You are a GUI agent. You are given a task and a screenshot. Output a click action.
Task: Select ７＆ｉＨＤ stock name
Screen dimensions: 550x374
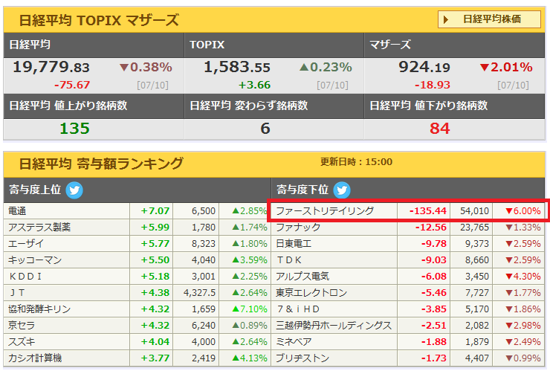298,309
